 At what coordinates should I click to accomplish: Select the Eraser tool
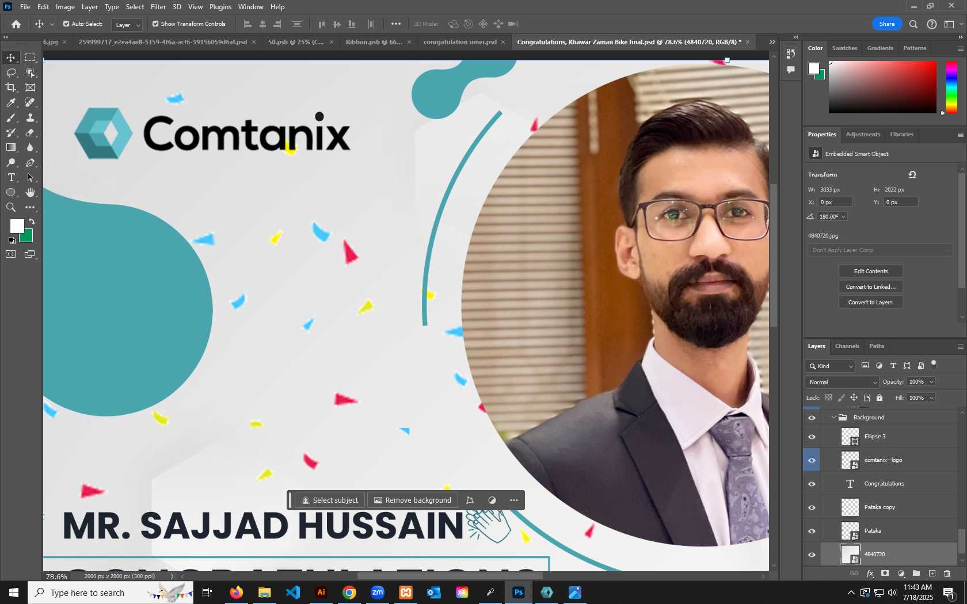pos(30,132)
